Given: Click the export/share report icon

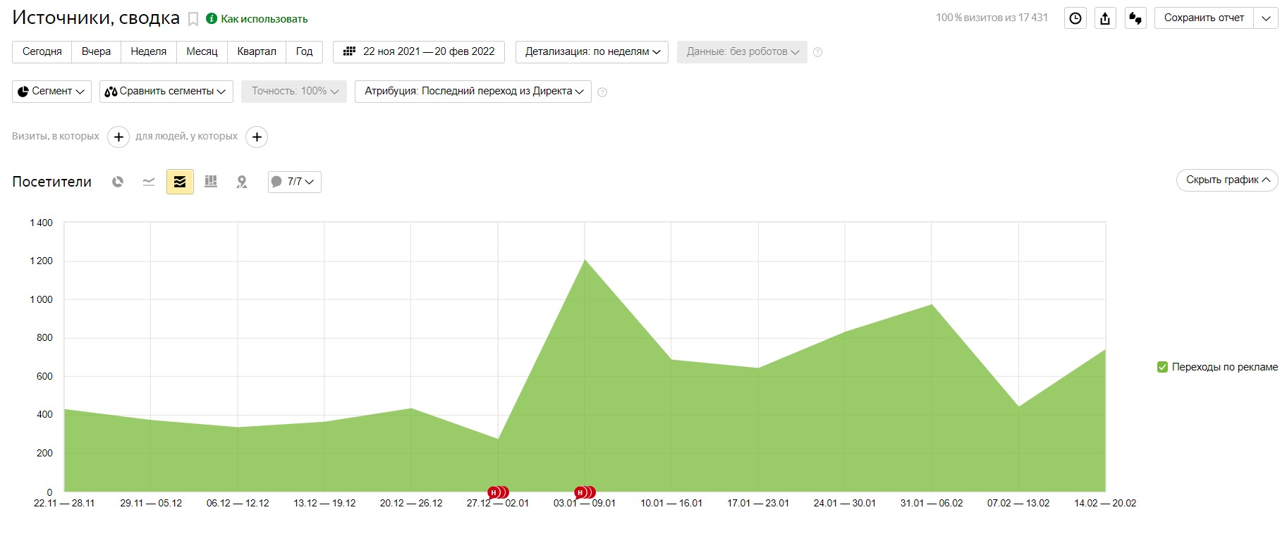Looking at the screenshot, I should pyautogui.click(x=1105, y=18).
